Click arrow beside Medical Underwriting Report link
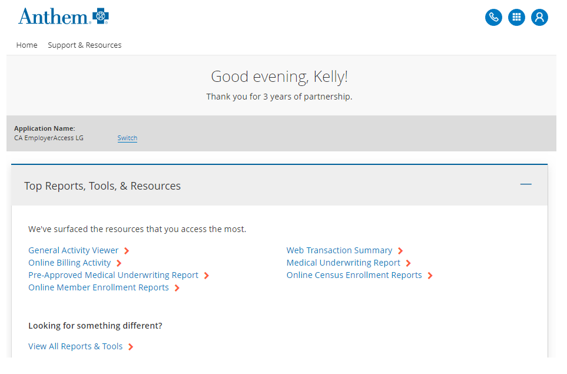 pyautogui.click(x=408, y=263)
